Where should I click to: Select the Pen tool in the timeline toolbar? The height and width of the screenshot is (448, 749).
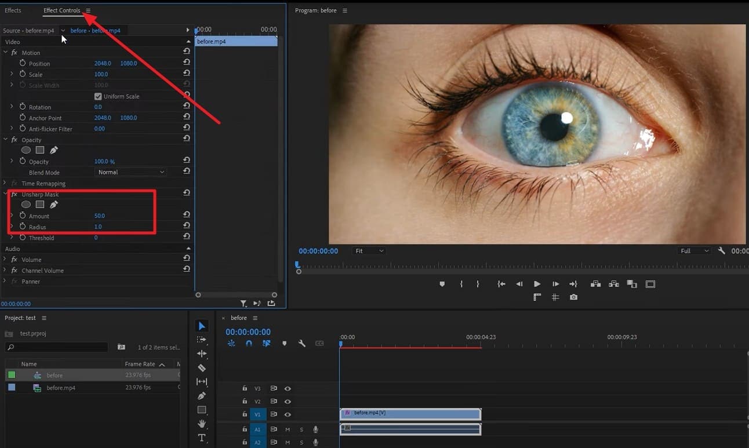[202, 396]
